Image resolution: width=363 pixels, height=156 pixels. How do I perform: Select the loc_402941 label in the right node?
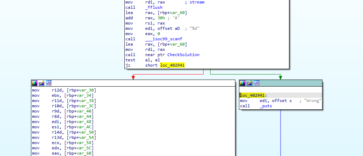[253, 95]
